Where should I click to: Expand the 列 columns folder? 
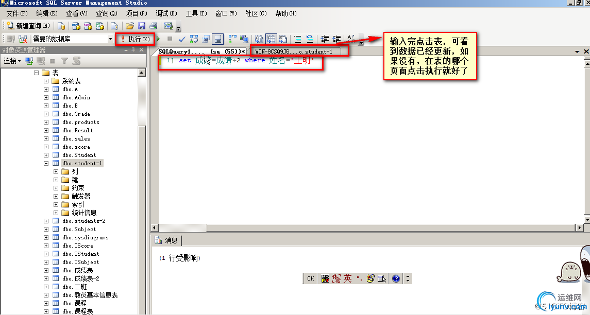point(56,172)
